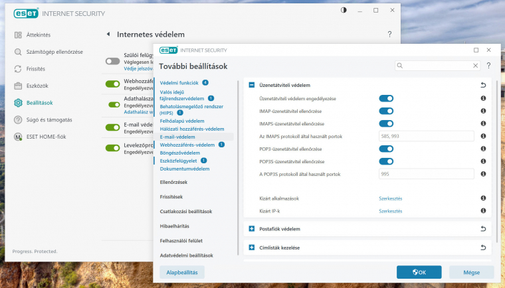Click the Számítógép ellenőrzése magnifier icon

(18, 52)
